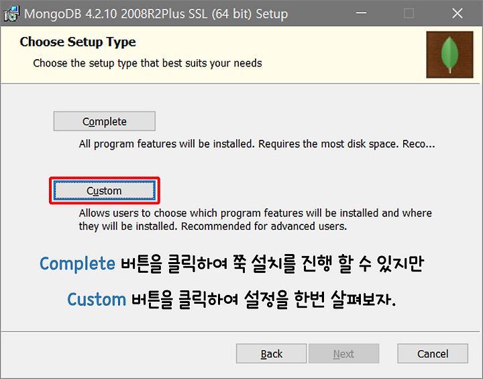Cancel the MongoDB setup
Image resolution: width=483 pixels, height=379 pixels.
[433, 353]
